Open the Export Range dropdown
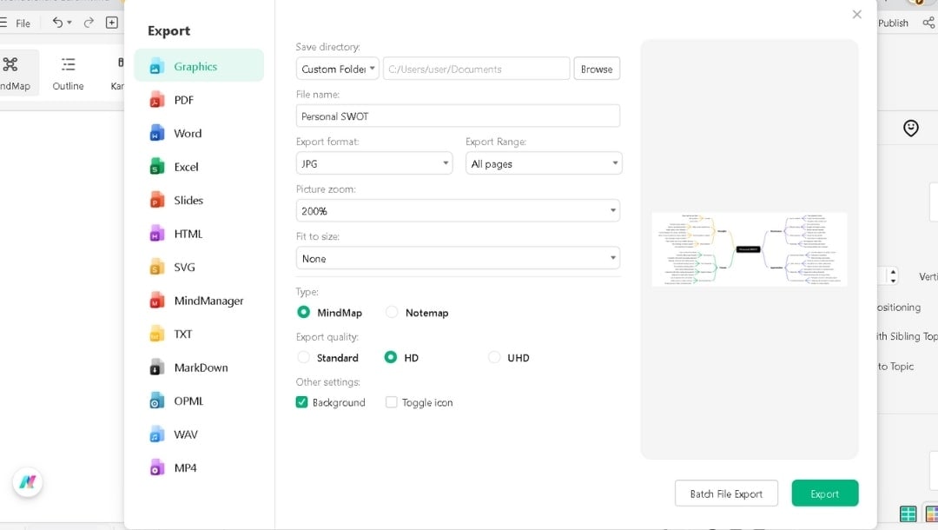 (x=544, y=163)
